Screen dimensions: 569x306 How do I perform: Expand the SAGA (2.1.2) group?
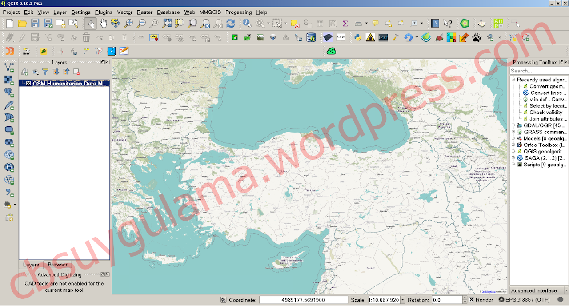[x=513, y=158]
